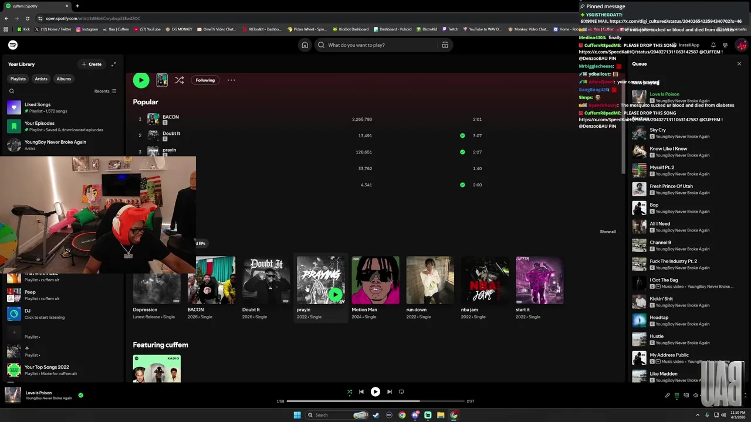Image resolution: width=751 pixels, height=422 pixels.
Task: Seek within the song progress bar
Action: click(x=375, y=401)
